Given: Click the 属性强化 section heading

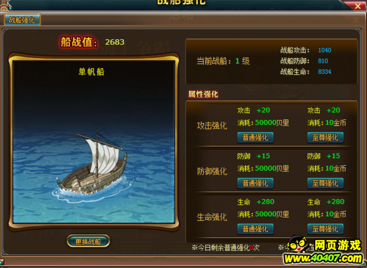Looking at the screenshot, I should click(203, 94).
